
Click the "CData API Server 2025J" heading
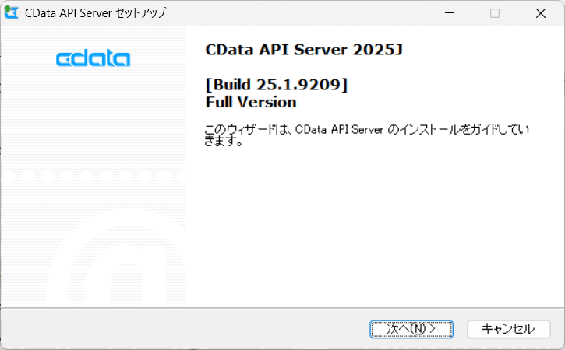coord(304,50)
